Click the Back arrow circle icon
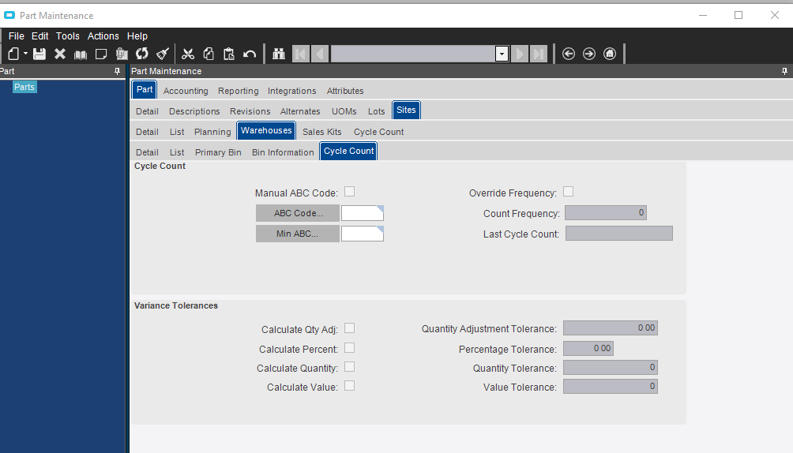 point(569,54)
